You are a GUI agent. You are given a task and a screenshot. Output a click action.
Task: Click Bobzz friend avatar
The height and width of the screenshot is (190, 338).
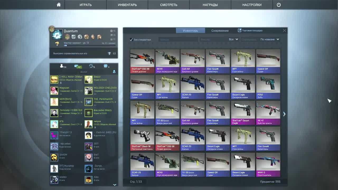click(88, 79)
